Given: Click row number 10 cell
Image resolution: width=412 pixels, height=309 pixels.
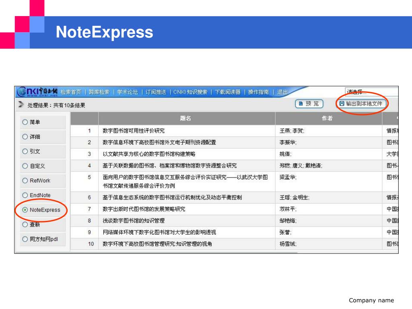Looking at the screenshot, I should (84, 244).
